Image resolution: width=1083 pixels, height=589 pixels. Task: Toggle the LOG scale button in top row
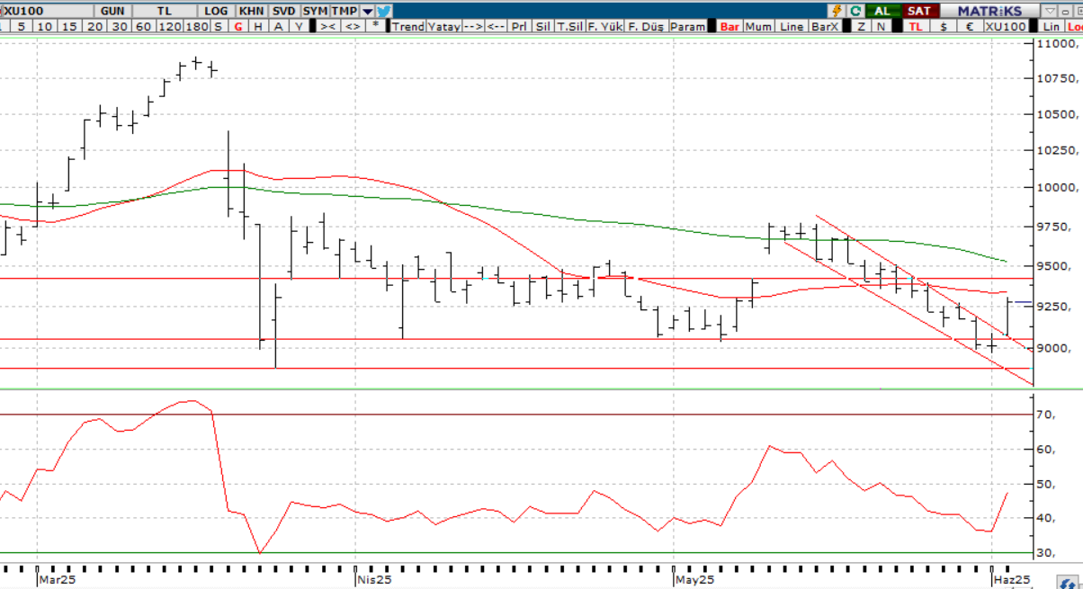click(217, 11)
